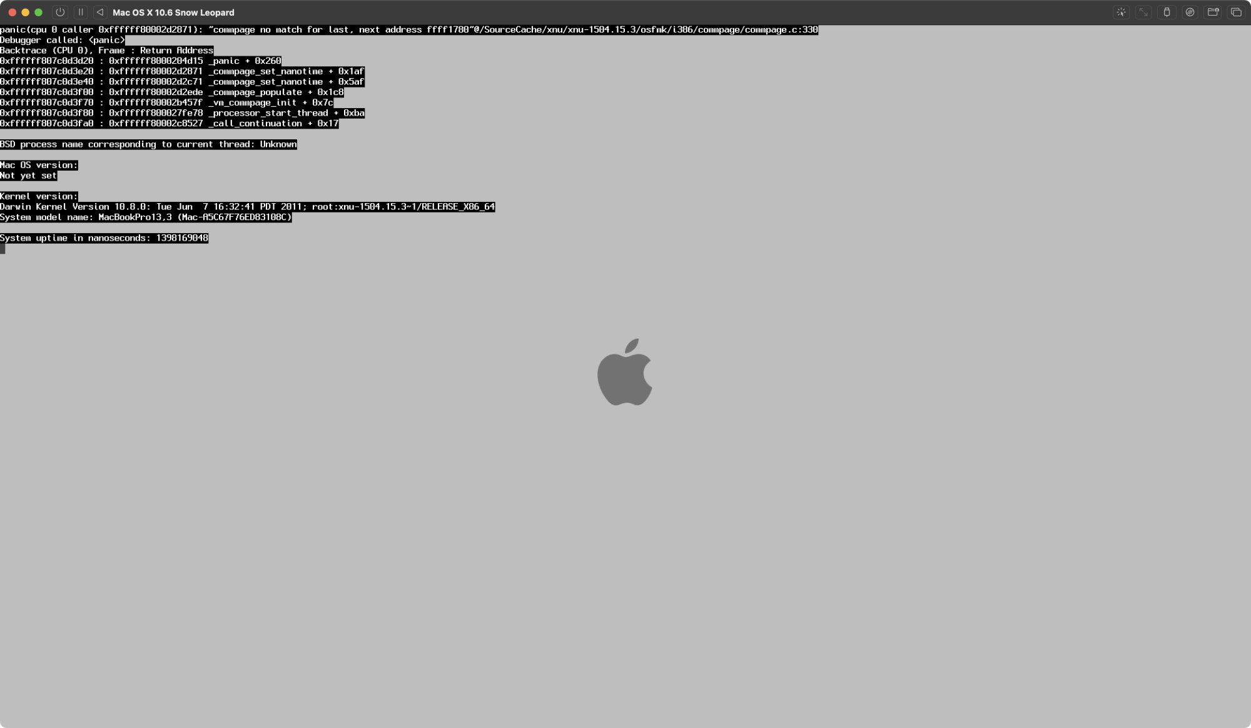Click the window title Mac OS X 10.6 Snow Leopard

point(173,12)
